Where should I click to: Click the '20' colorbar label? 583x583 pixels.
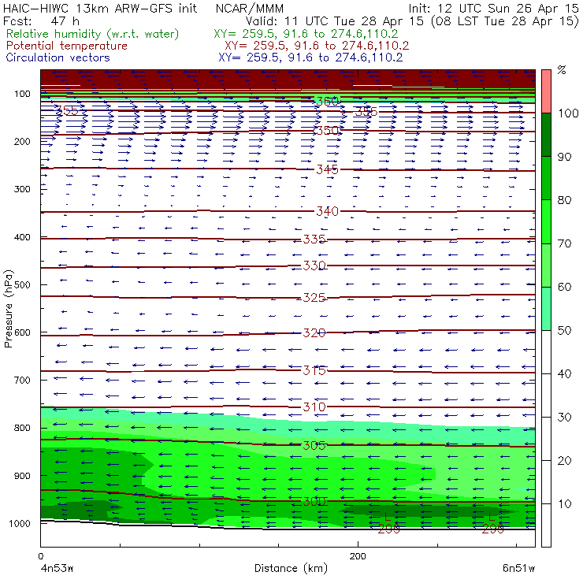click(564, 460)
